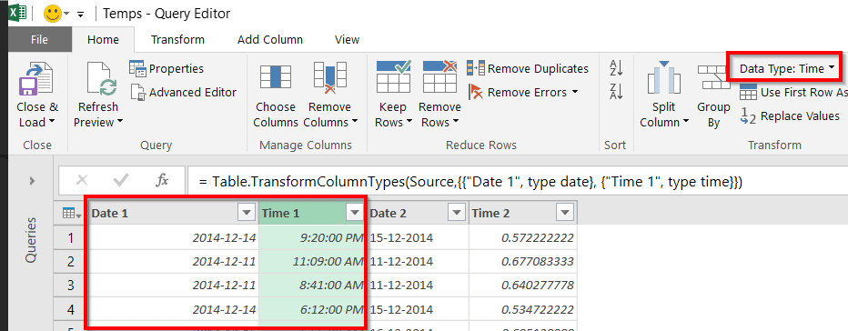The width and height of the screenshot is (848, 331).
Task: Expand the Remove Errors dropdown arrow
Action: (574, 93)
